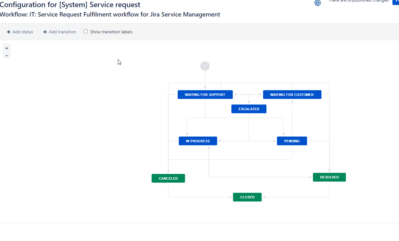Click the plus icon beside Add transition
399x241 pixels.
pos(45,32)
